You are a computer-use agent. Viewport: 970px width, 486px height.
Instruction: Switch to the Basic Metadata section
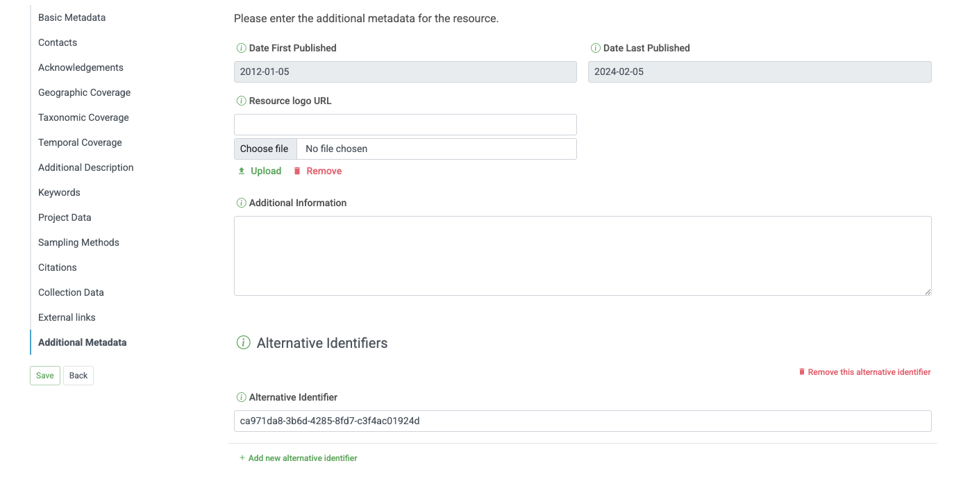72,17
